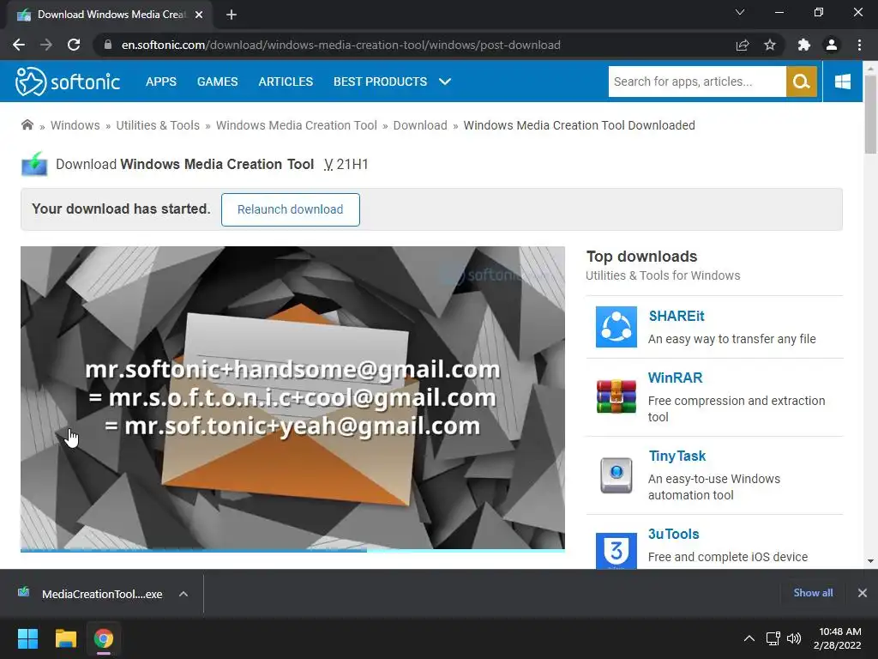Open File Explorer from taskbar

pyautogui.click(x=65, y=638)
